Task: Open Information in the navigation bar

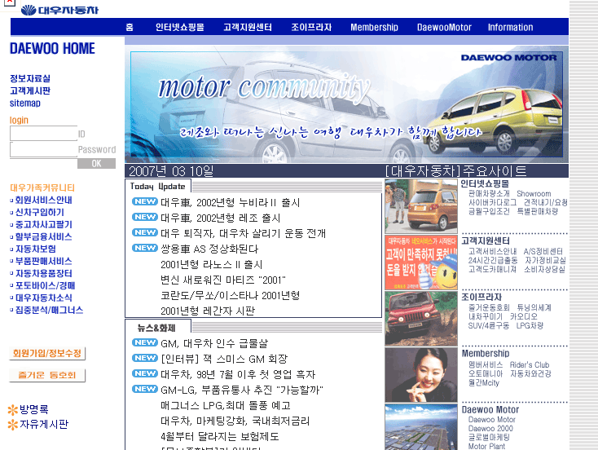Action: tap(510, 27)
